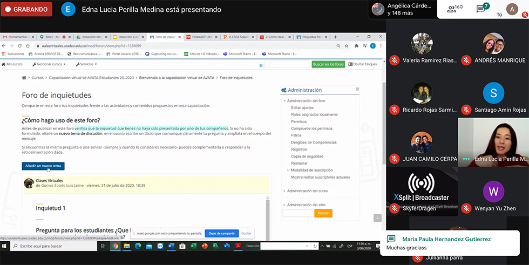Image resolution: width=529 pixels, height=265 pixels.
Task: Switch to the Gmail browser tab
Action: tap(19, 37)
